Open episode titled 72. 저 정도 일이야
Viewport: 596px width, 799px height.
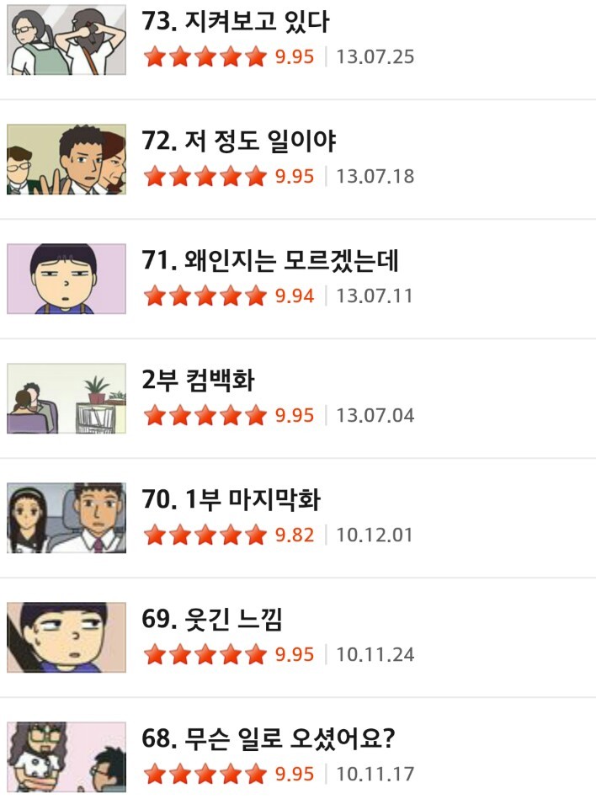(x=239, y=141)
